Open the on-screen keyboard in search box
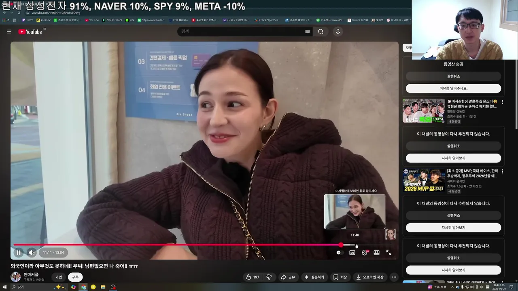Image resolution: width=518 pixels, height=291 pixels. (308, 32)
